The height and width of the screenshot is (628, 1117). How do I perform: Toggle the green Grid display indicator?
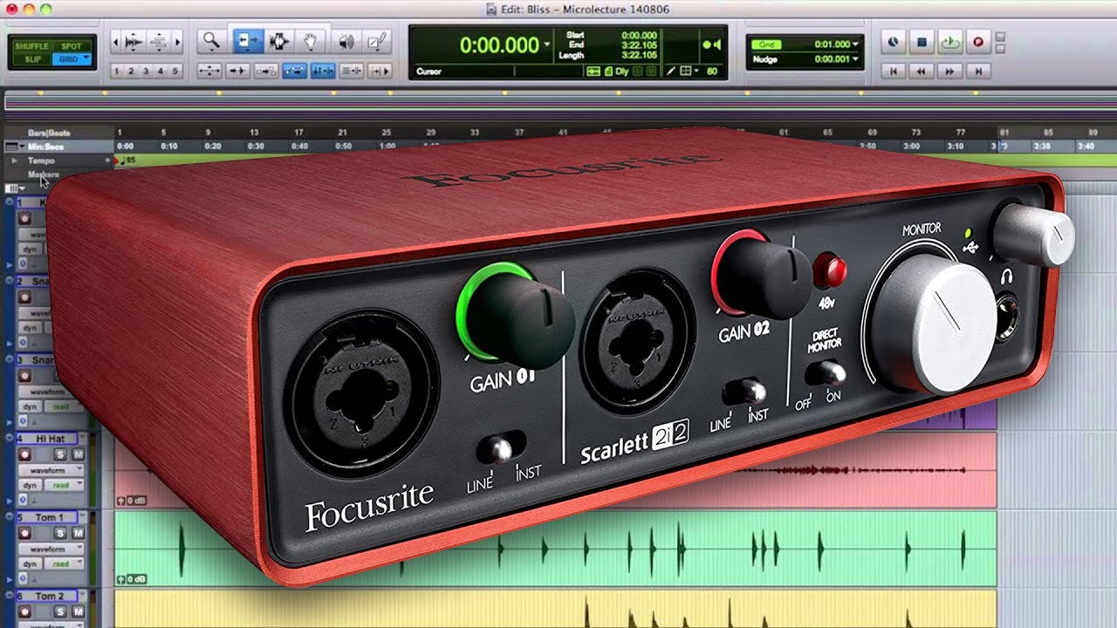[x=768, y=44]
